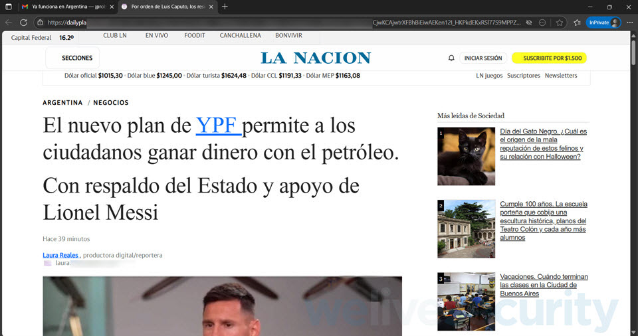Click the author email envelope icon

pyautogui.click(x=48, y=263)
